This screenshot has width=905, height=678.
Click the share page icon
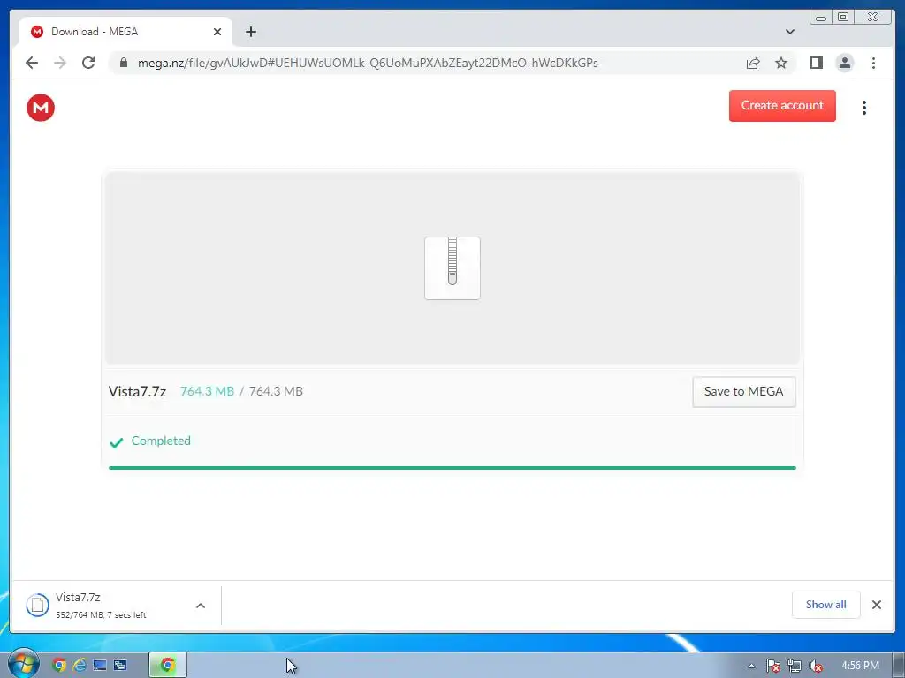coord(753,63)
